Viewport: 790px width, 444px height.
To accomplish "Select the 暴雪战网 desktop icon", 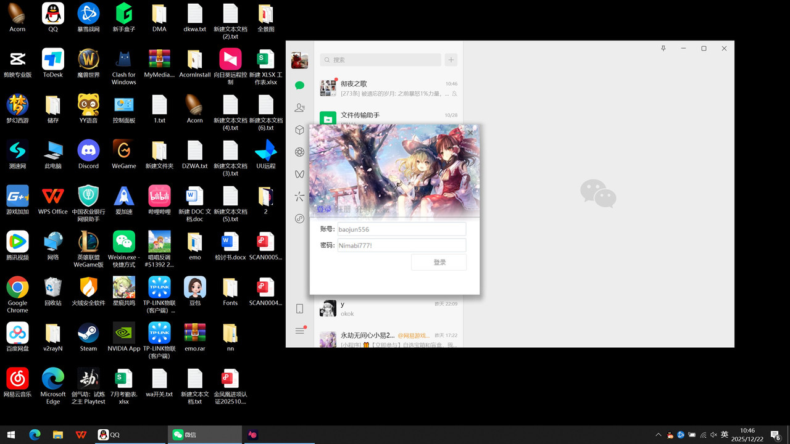I will tap(88, 17).
